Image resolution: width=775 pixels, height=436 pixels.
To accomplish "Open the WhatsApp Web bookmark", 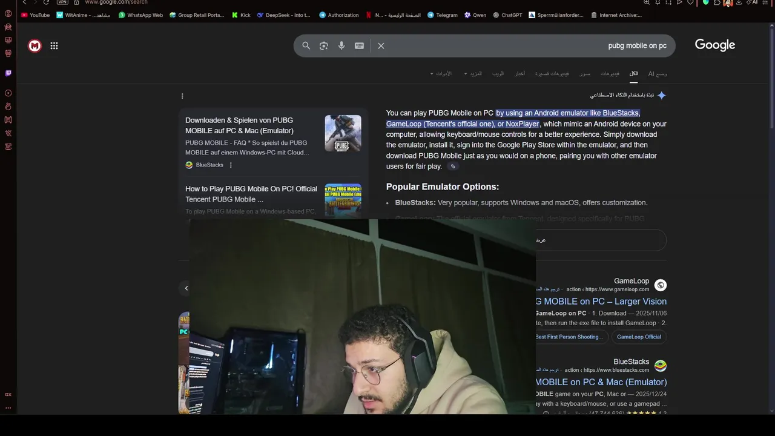I will click(140, 15).
